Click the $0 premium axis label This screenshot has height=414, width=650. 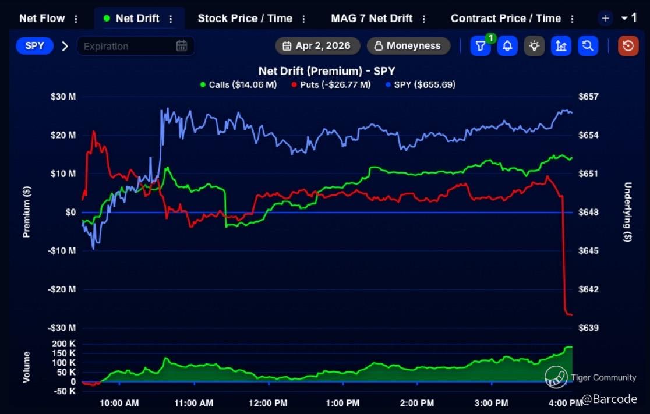pyautogui.click(x=70, y=213)
